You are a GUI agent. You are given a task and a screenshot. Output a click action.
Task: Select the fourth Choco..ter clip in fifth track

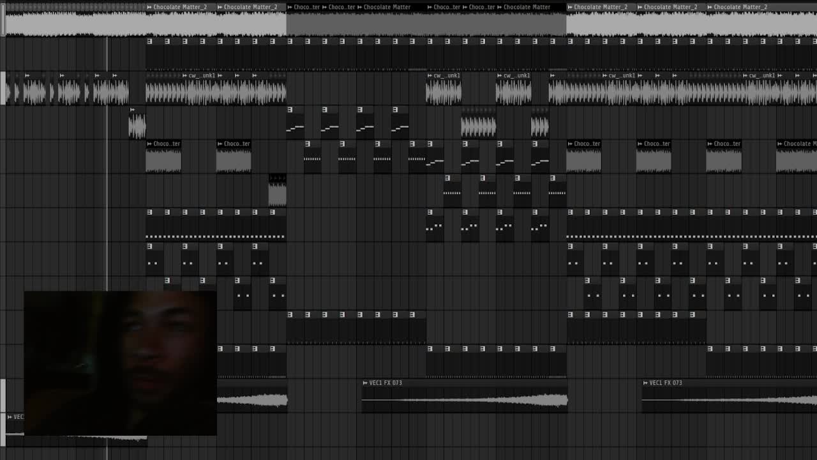click(x=654, y=157)
